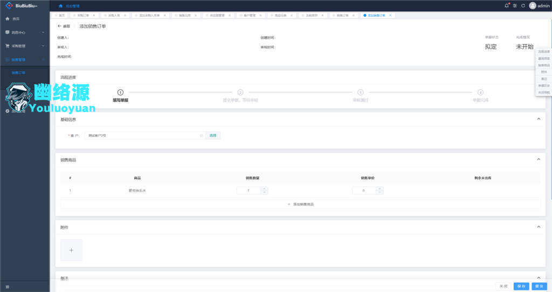Close the 客户管理 tab
This screenshot has height=292, width=552.
[x=260, y=16]
